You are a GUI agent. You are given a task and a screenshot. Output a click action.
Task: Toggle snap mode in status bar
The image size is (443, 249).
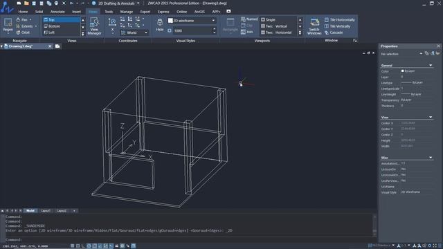pyautogui.click(x=72, y=246)
